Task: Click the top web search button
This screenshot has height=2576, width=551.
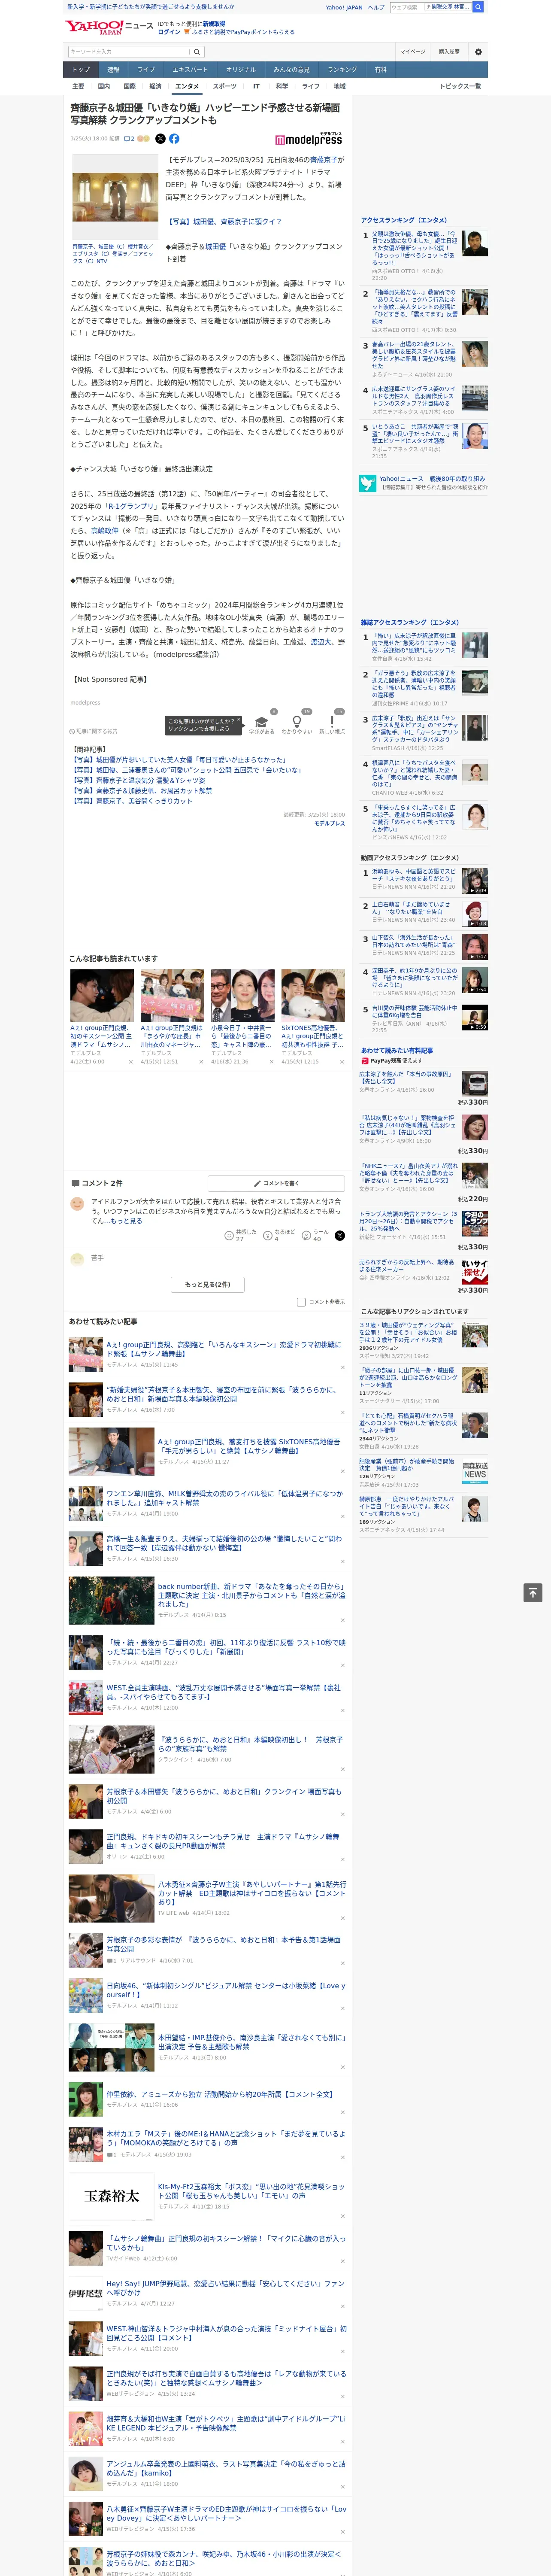Action: 478,7
